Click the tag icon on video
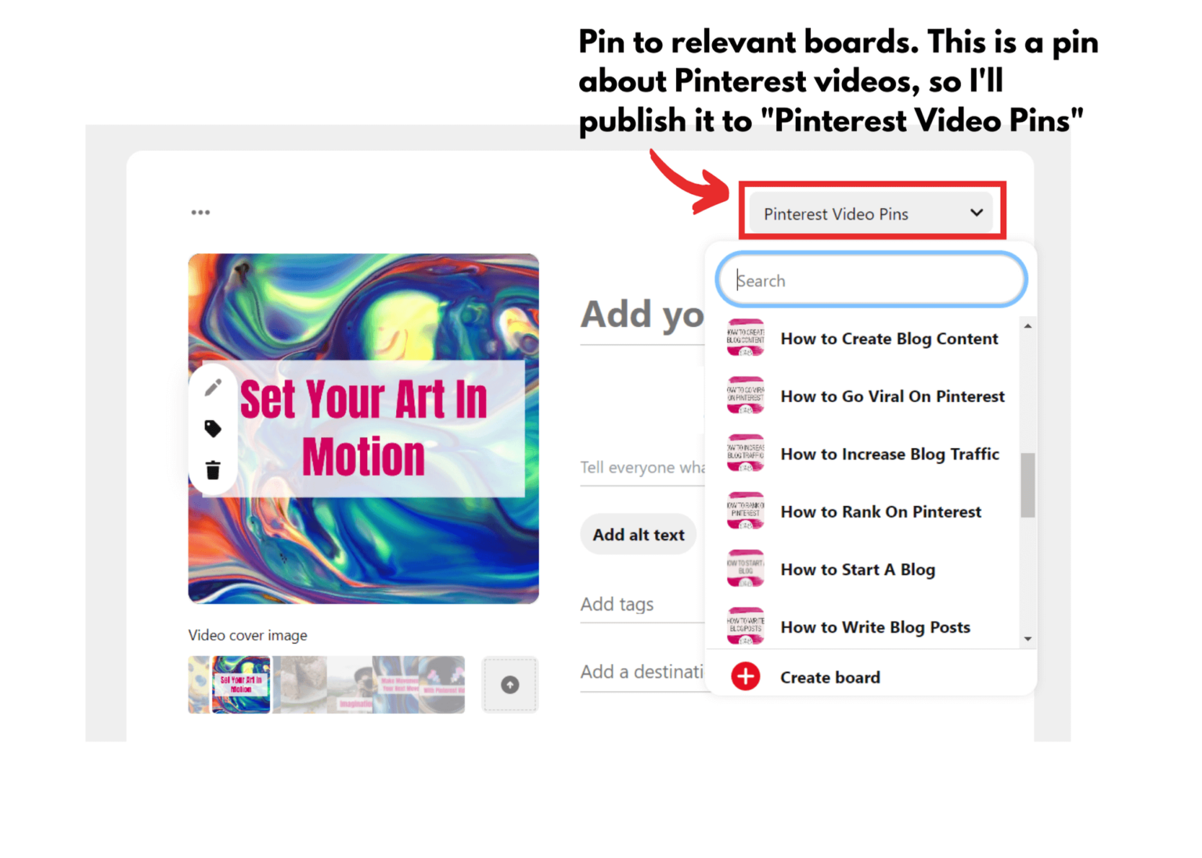This screenshot has width=1202, height=858. 213,429
